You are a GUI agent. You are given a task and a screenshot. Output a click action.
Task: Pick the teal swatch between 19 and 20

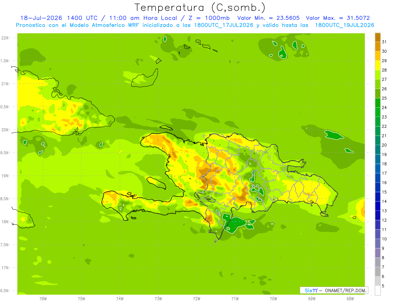[378, 150]
